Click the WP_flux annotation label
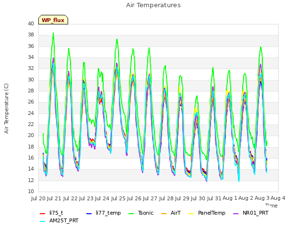This screenshot has height=230, width=307. pos(53,20)
